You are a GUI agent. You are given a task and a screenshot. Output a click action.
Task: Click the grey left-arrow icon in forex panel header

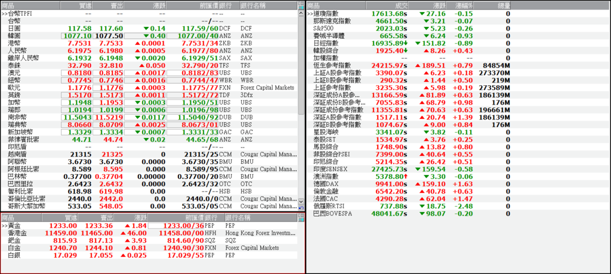301,3
